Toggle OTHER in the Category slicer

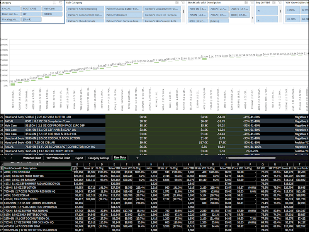click(x=52, y=14)
